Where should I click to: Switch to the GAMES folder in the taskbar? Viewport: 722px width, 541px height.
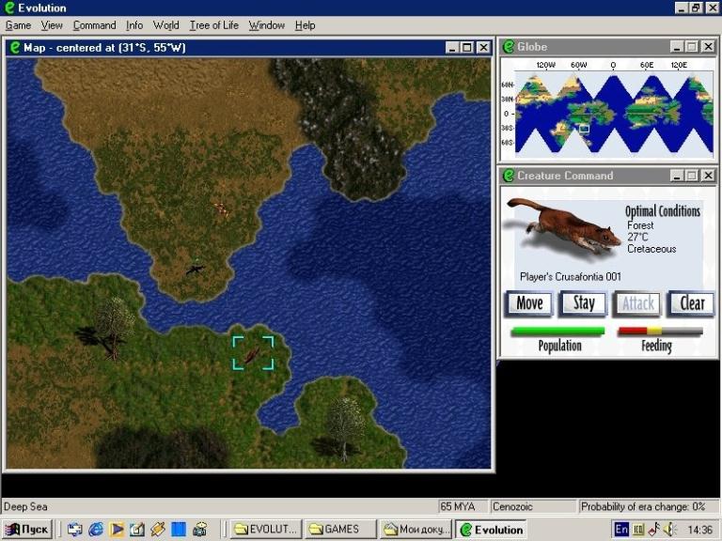pyautogui.click(x=339, y=530)
